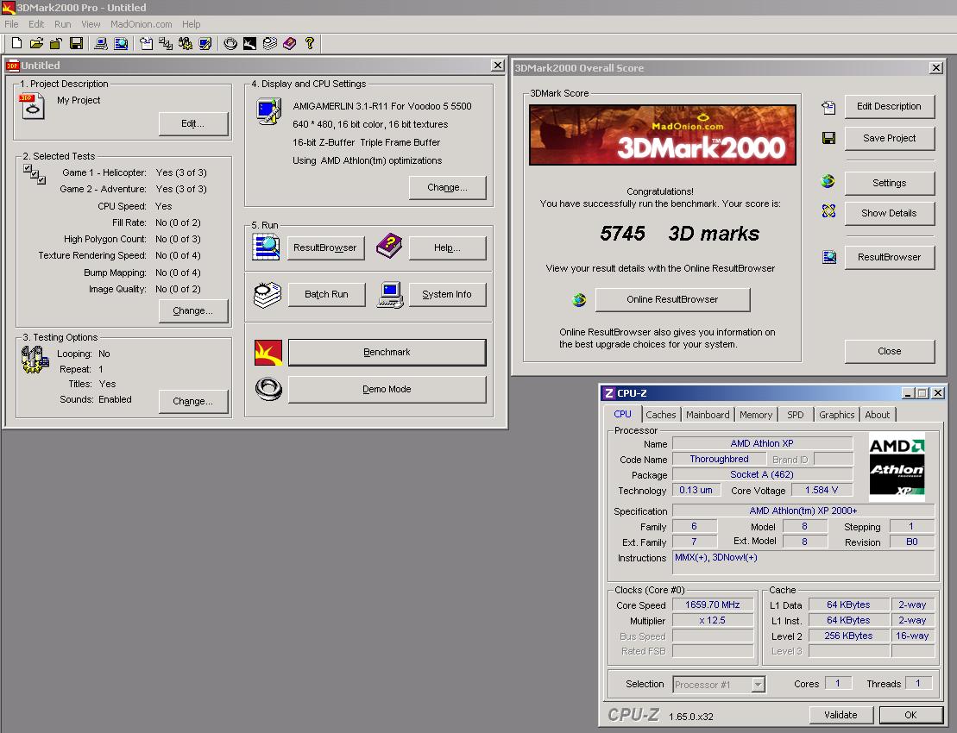Click the Core Speed value '1659.70 MHz'
The image size is (957, 733).
tap(712, 605)
